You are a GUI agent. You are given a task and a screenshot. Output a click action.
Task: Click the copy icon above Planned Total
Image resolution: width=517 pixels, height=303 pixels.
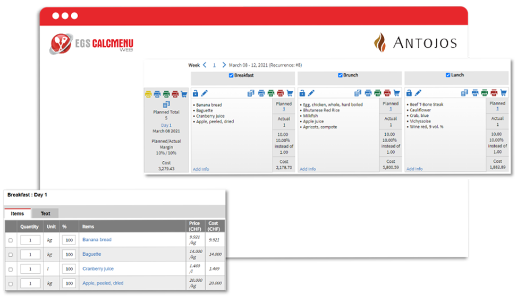point(166,105)
